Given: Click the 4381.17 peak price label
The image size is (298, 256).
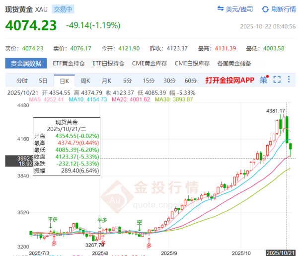Looking at the screenshot, I should click(x=275, y=111).
